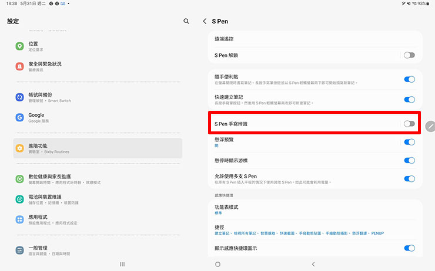Viewport: 435px width, 271px height.
Task: Select the 帳號與備份 sync icon
Action: click(x=19, y=97)
